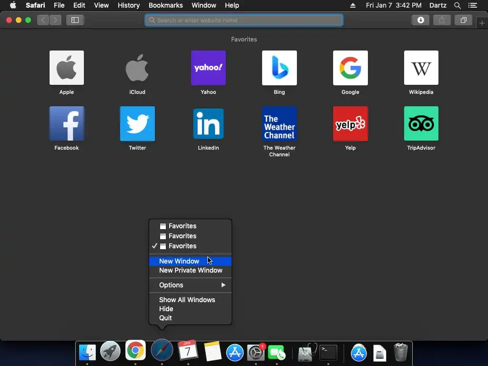The width and height of the screenshot is (488, 366).
Task: Click the Safari address search field
Action: pyautogui.click(x=244, y=20)
